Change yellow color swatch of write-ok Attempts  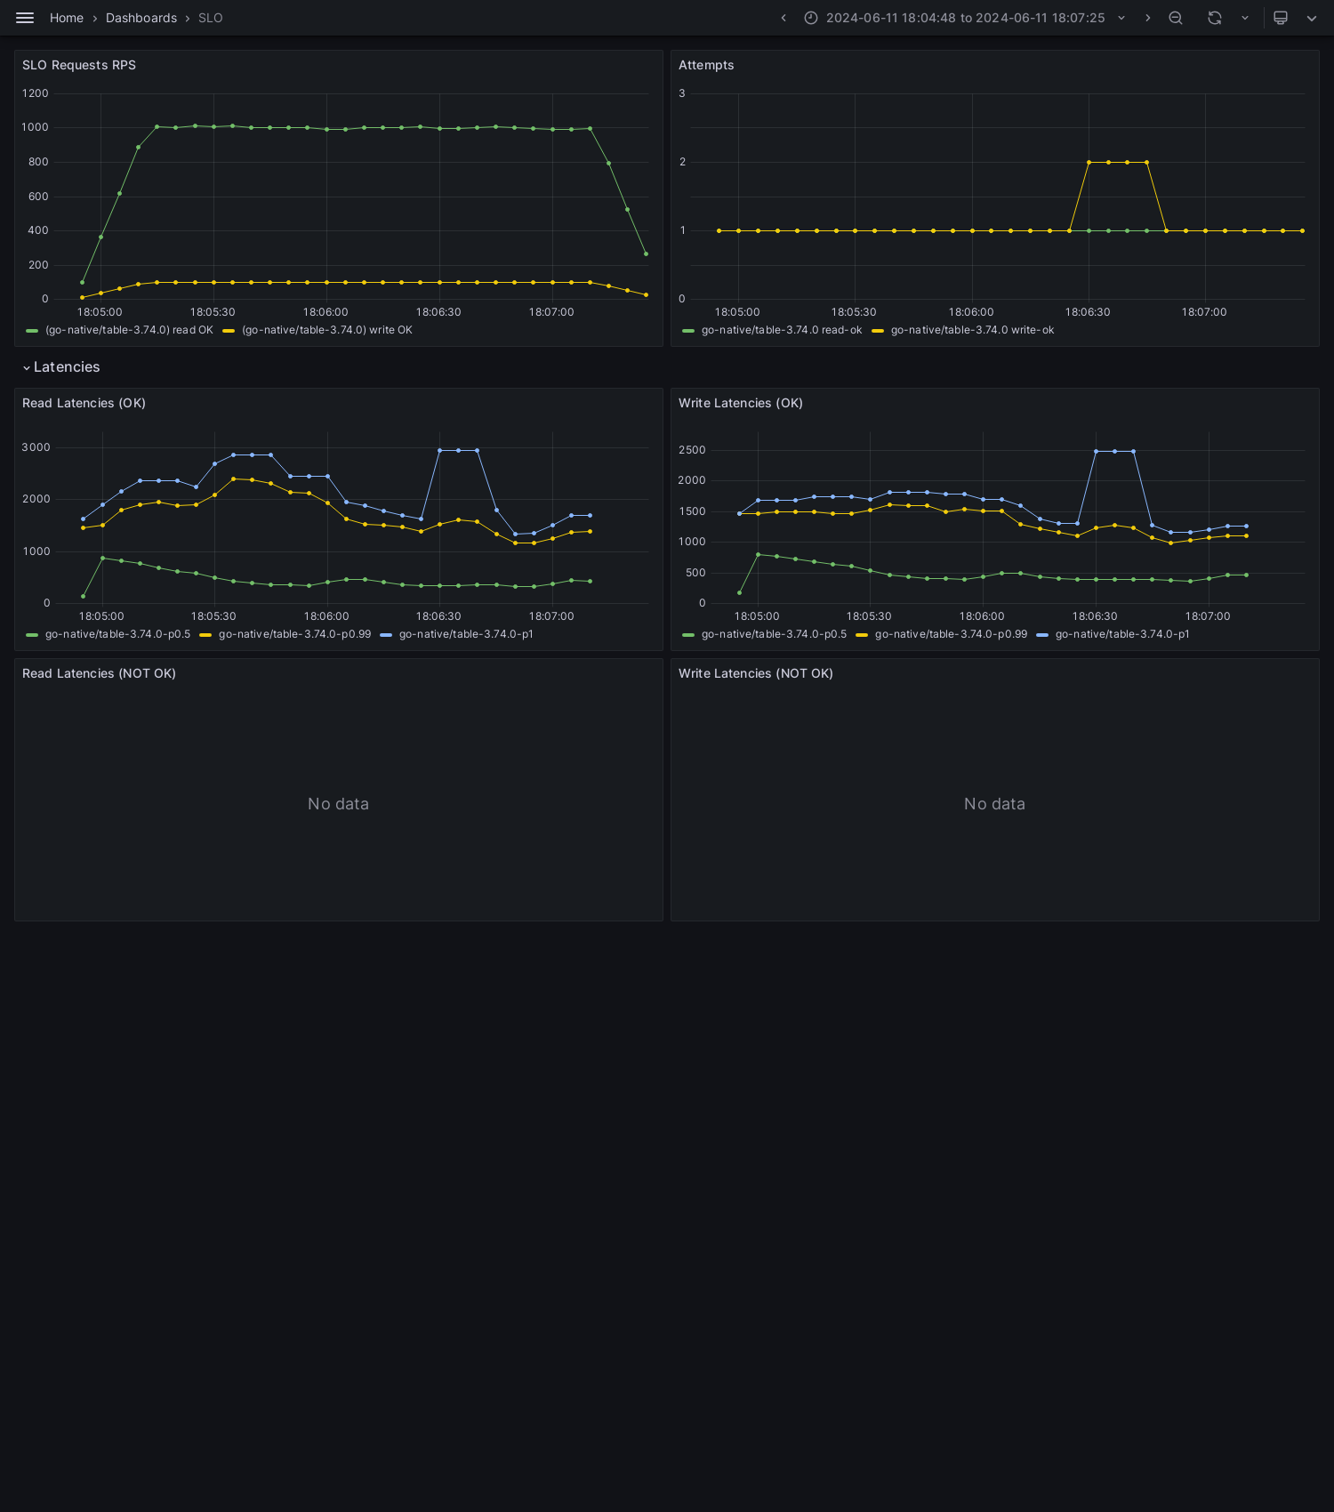pyautogui.click(x=878, y=331)
